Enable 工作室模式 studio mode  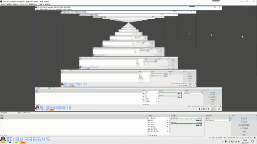(x=244, y=128)
